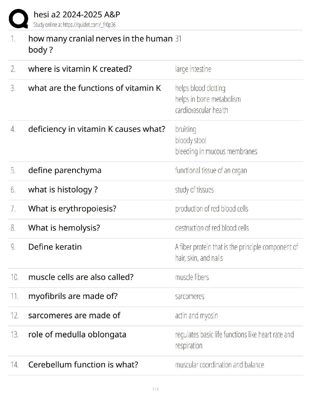This screenshot has width=311, height=403.
Task: Click the 'Define keratin' term
Action: click(x=55, y=247)
